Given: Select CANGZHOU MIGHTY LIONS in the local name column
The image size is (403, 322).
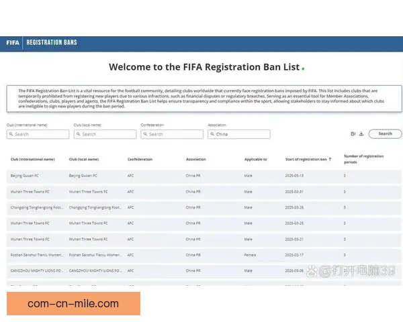Looking at the screenshot, I should click(x=95, y=270).
